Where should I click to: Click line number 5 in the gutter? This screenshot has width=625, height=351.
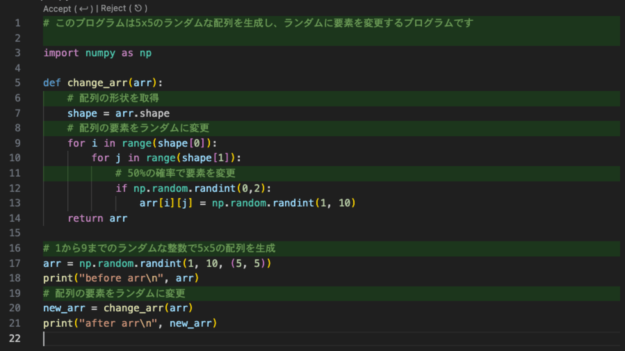tap(17, 83)
